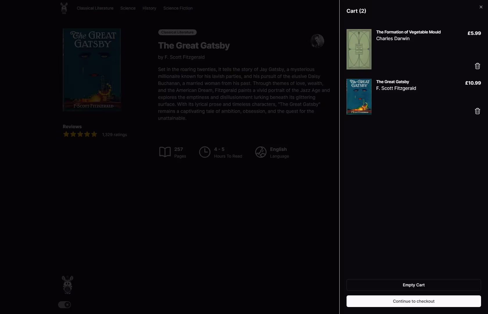
Task: Click the 'Reviews' heading
Action: (72, 126)
